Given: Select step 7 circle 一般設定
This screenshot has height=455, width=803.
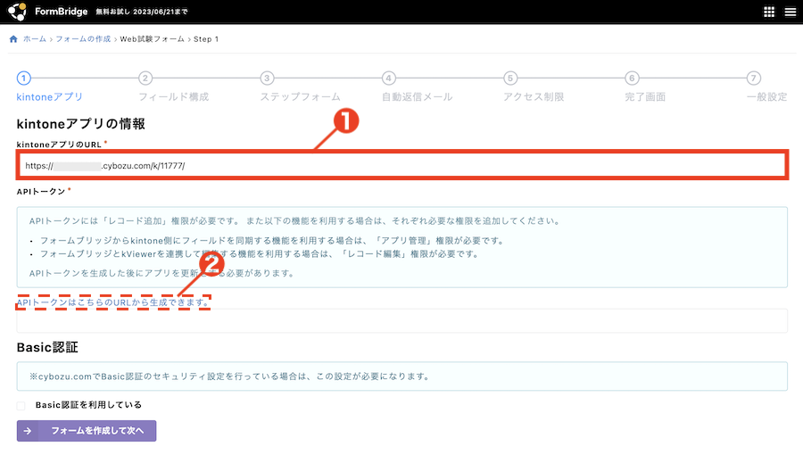Looking at the screenshot, I should click(753, 79).
